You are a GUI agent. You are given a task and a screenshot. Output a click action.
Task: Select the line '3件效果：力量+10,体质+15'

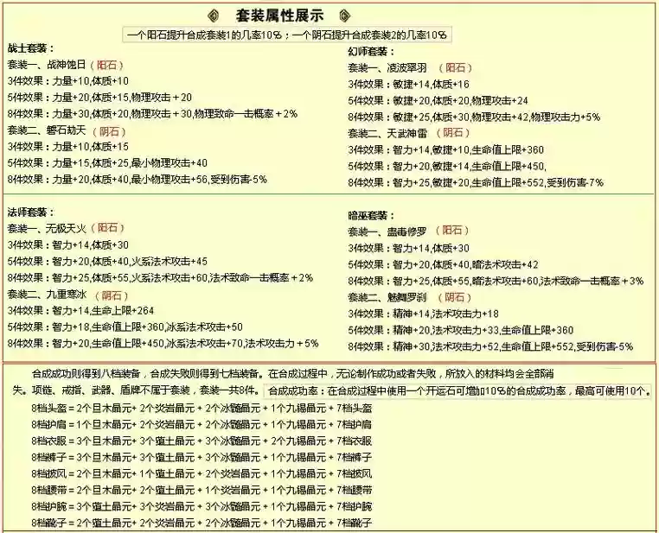click(67, 147)
